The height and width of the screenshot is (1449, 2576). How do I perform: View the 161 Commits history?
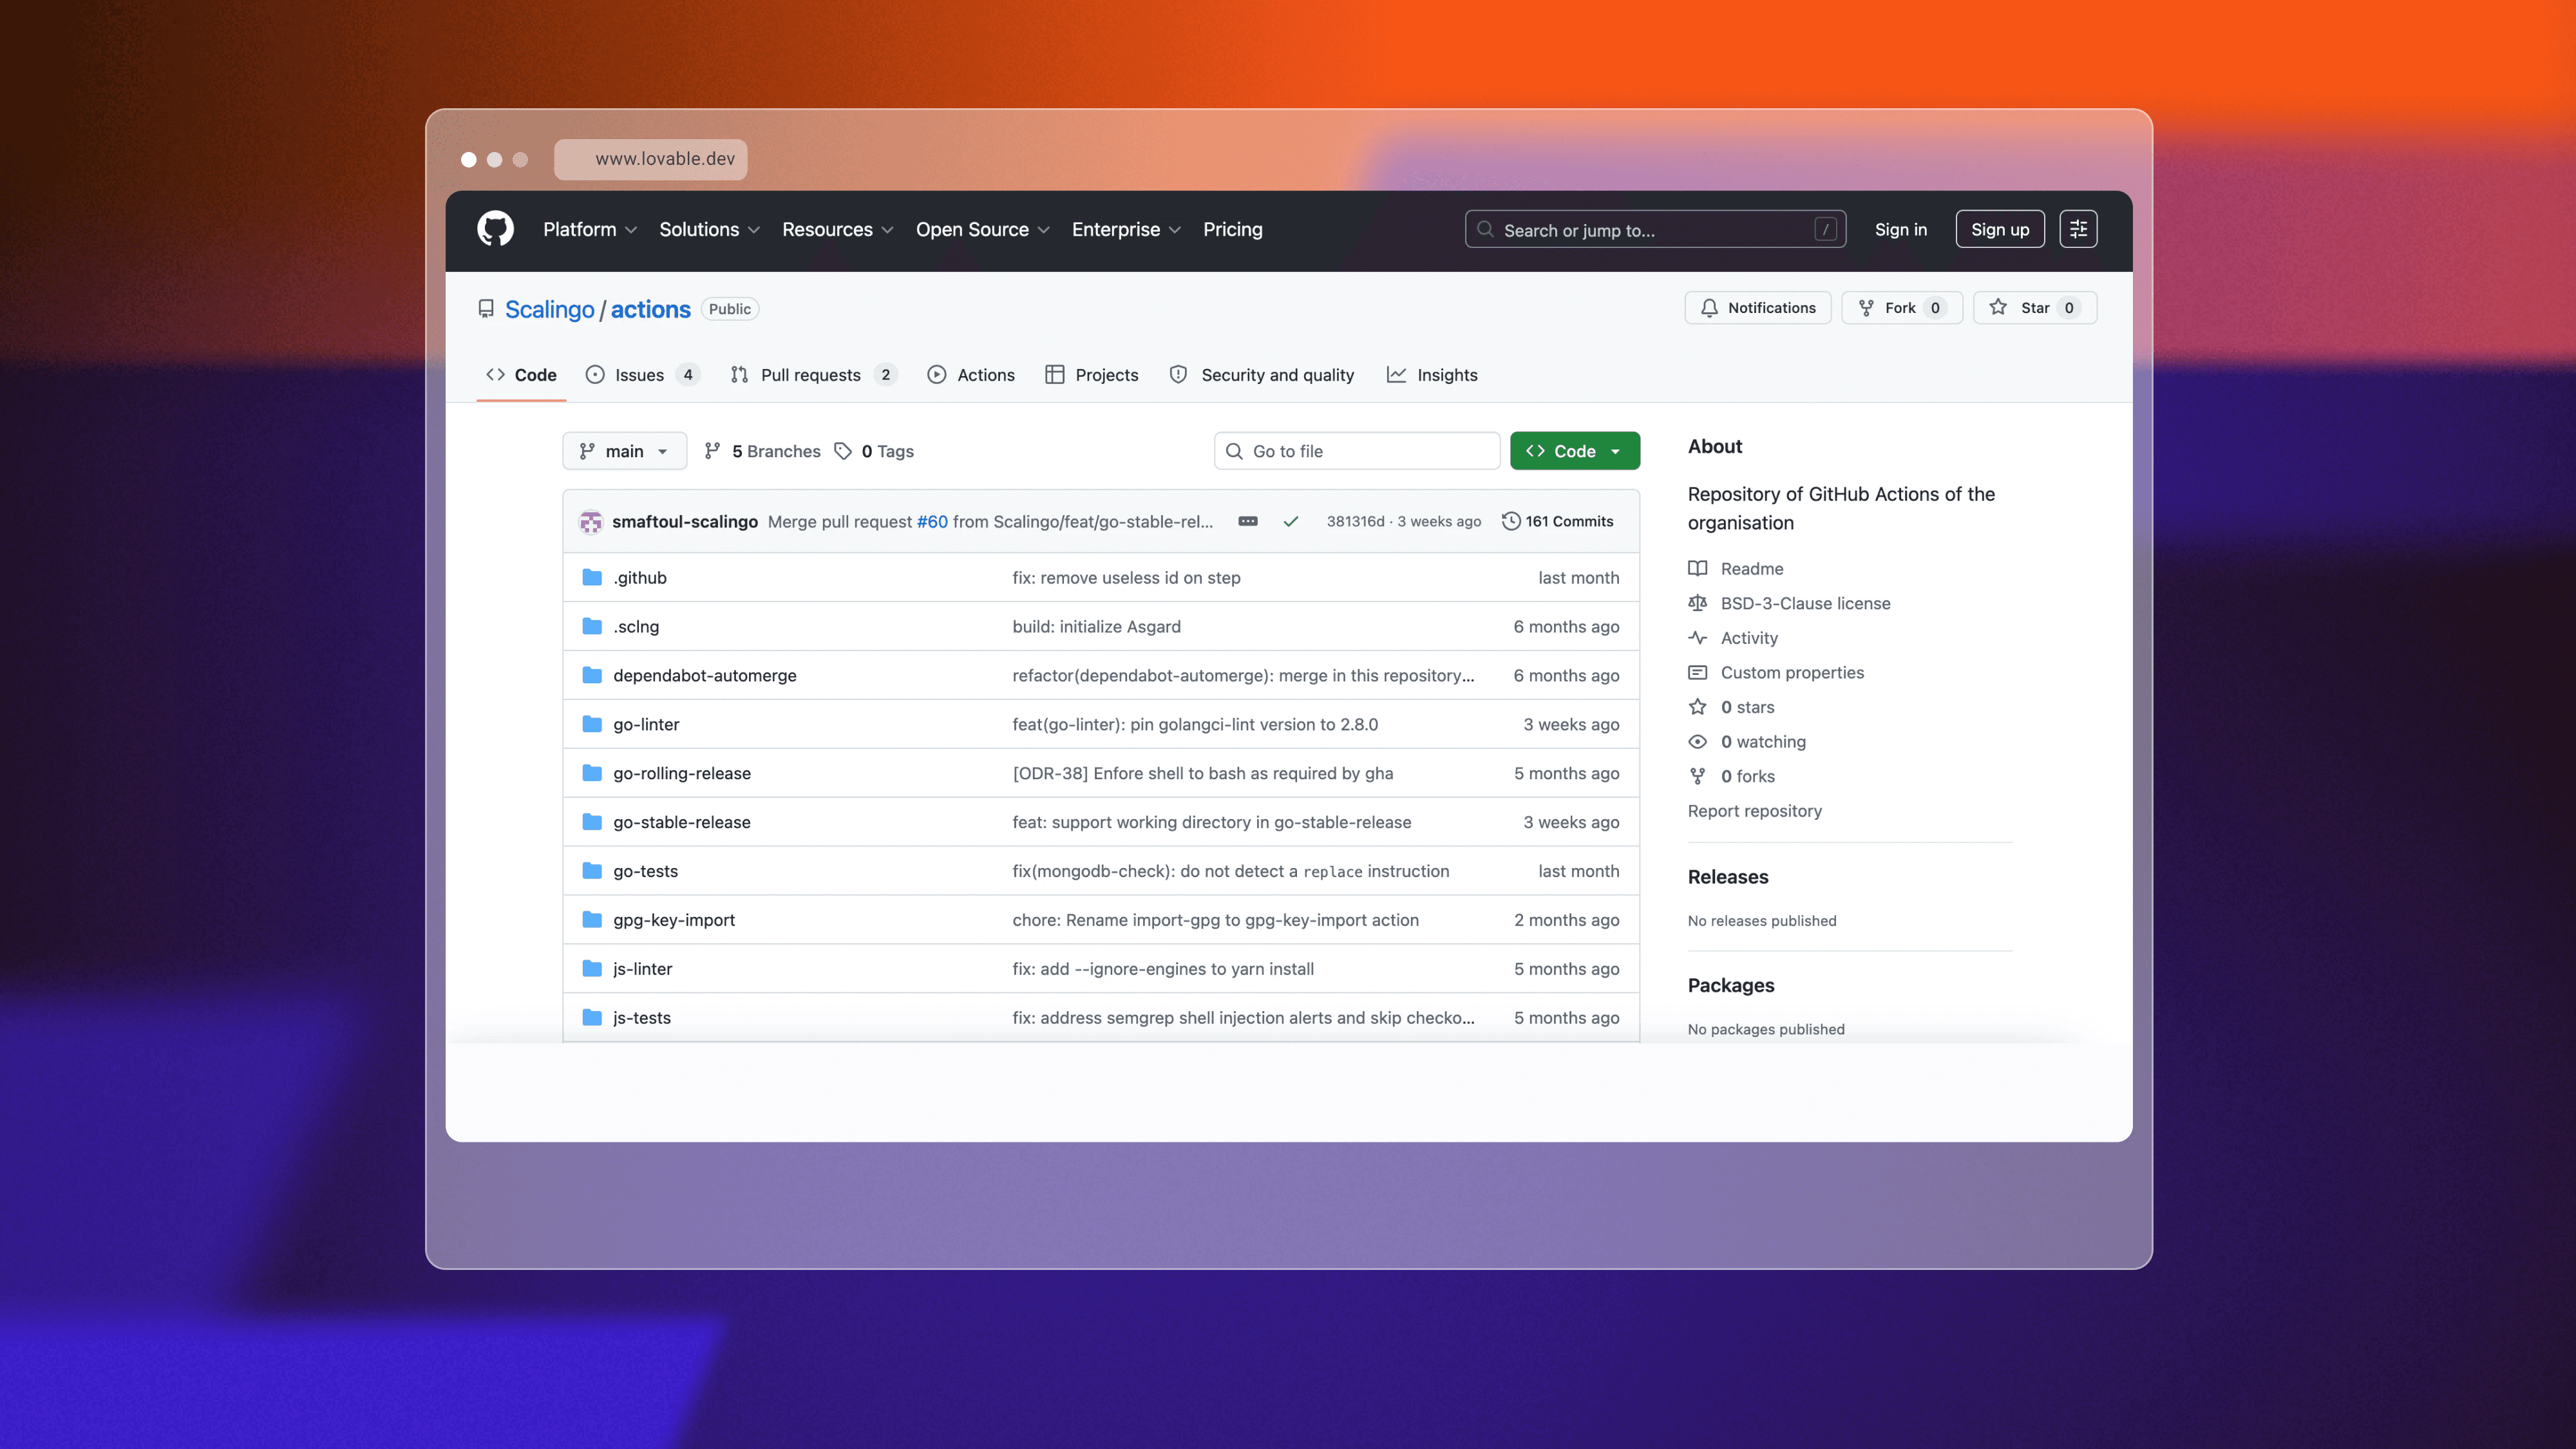pyautogui.click(x=1558, y=521)
